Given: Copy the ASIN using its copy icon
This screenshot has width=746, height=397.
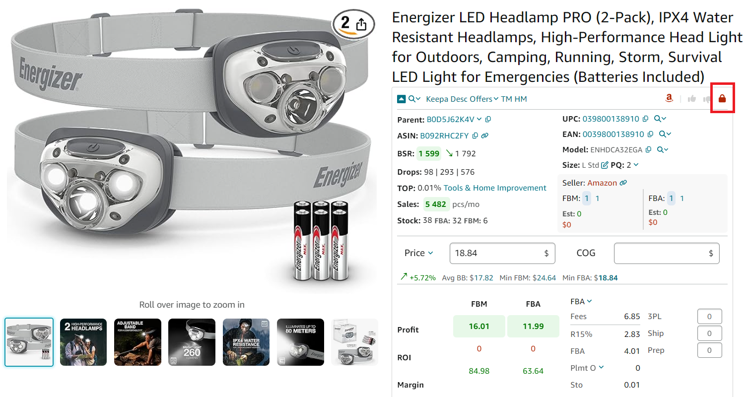Looking at the screenshot, I should pos(475,135).
